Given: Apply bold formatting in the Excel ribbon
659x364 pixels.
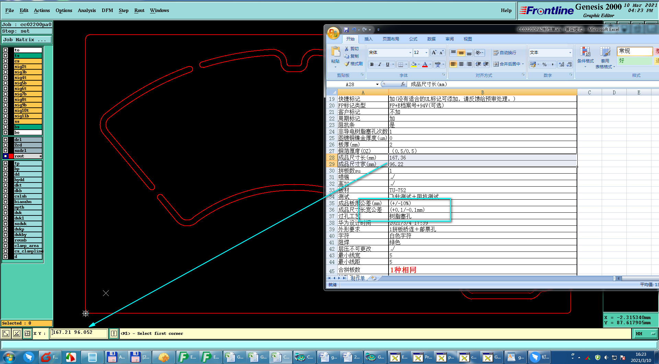Looking at the screenshot, I should [x=372, y=64].
